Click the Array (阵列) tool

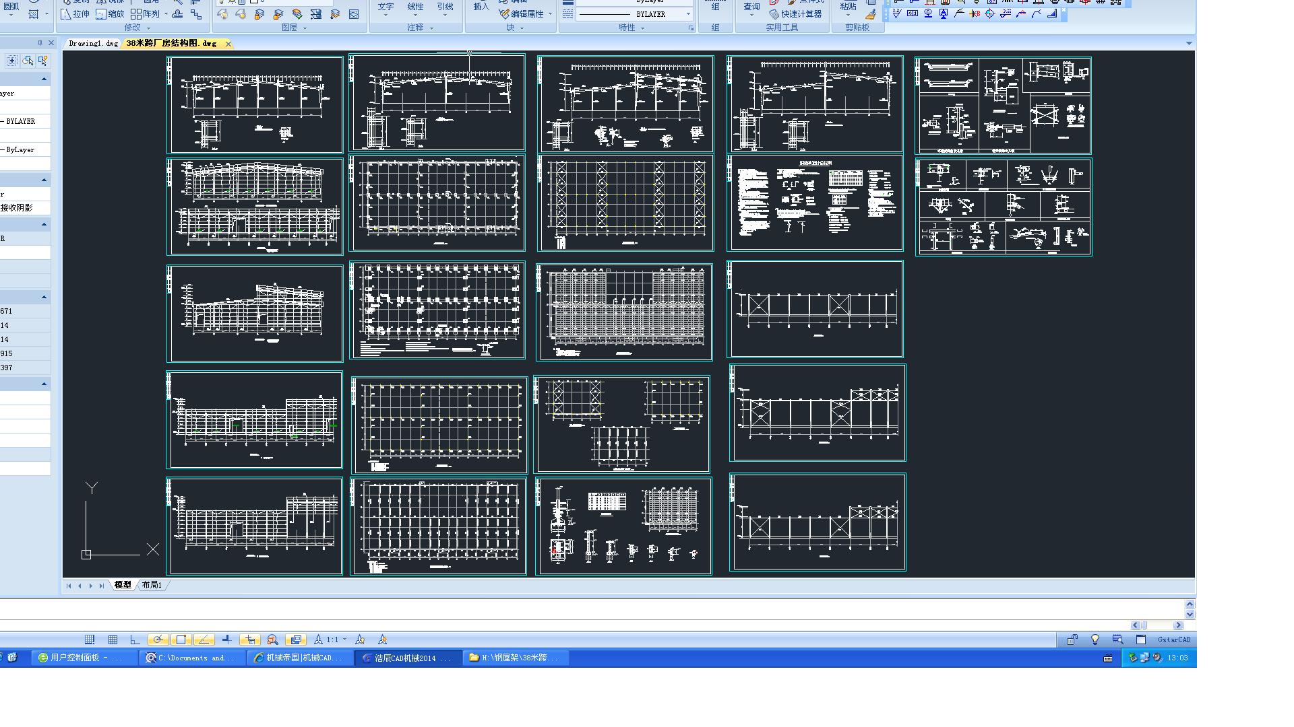point(145,13)
